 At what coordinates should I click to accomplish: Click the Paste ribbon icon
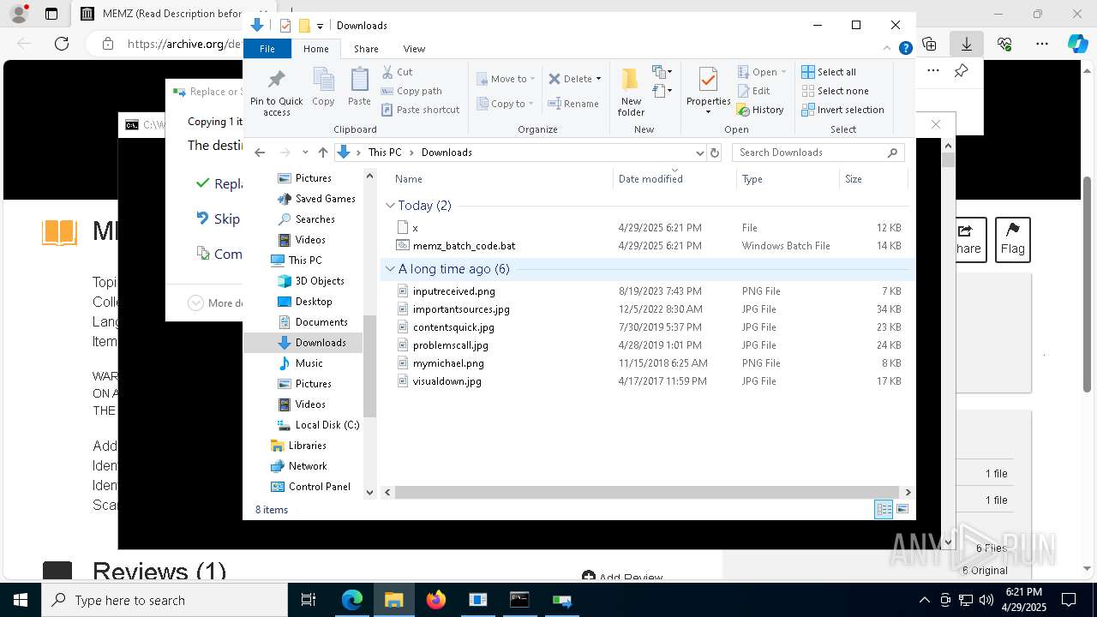[x=359, y=87]
